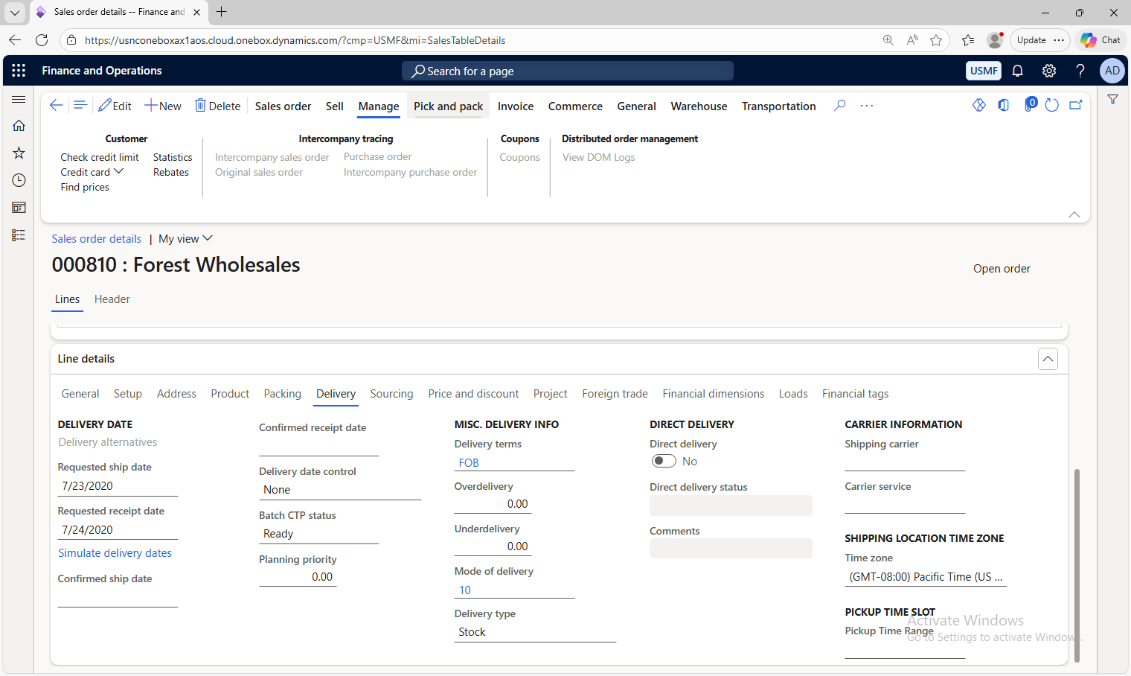Open the Delivery date control dropdown
This screenshot has width=1131, height=676.
(340, 490)
